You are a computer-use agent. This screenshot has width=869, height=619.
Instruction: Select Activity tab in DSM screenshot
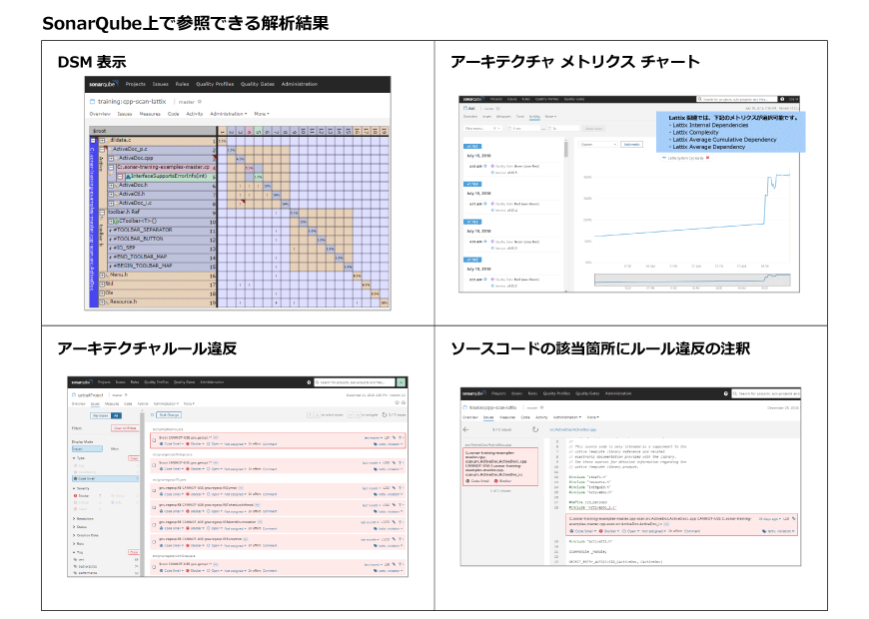(195, 114)
